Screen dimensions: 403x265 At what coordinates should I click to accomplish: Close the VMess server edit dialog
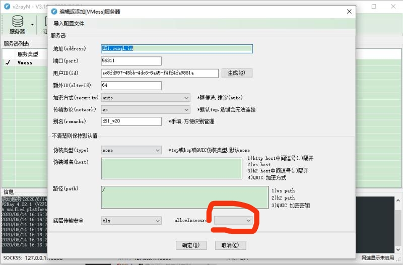[349, 12]
